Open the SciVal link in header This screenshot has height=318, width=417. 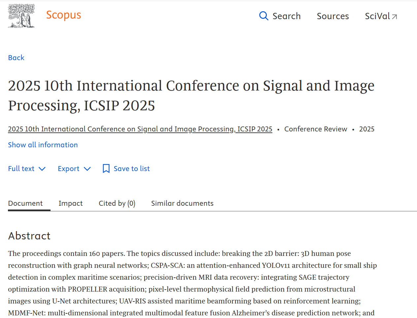coord(377,16)
